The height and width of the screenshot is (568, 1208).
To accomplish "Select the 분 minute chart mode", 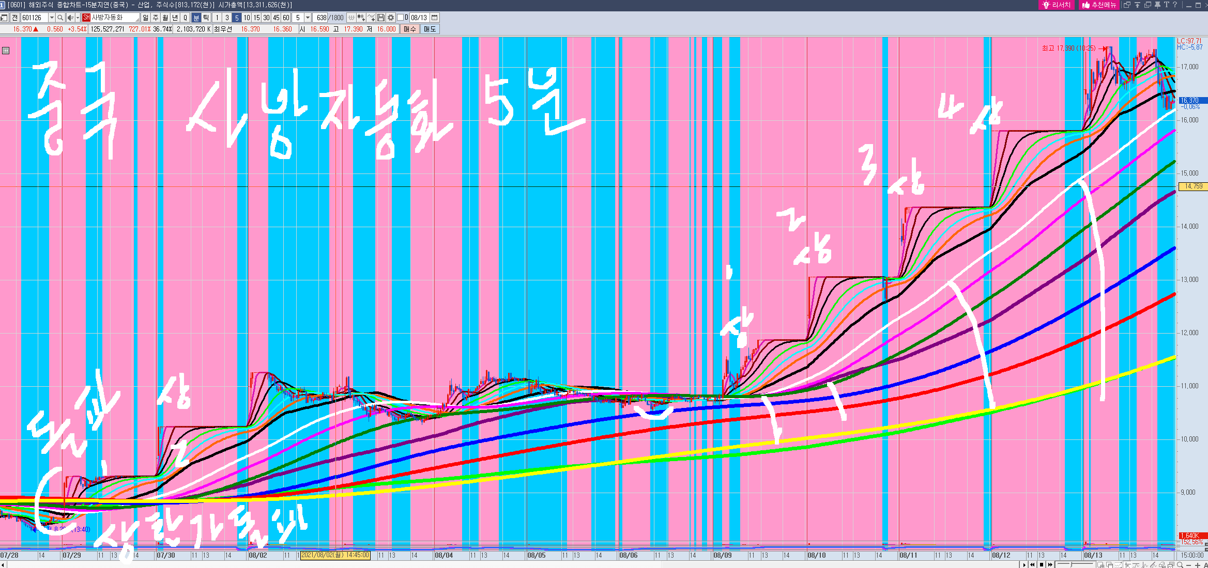I will click(196, 18).
